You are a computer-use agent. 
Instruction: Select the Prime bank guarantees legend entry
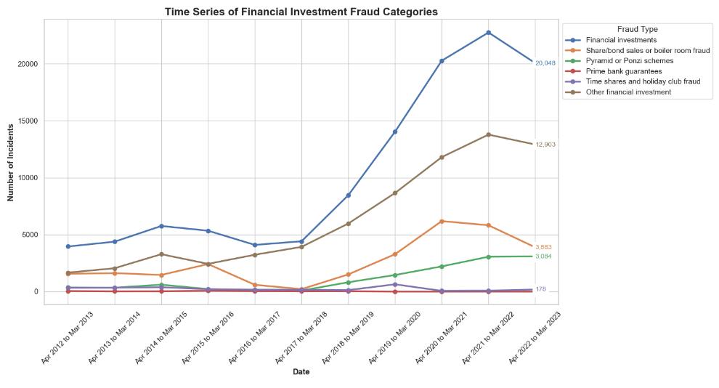pos(624,71)
